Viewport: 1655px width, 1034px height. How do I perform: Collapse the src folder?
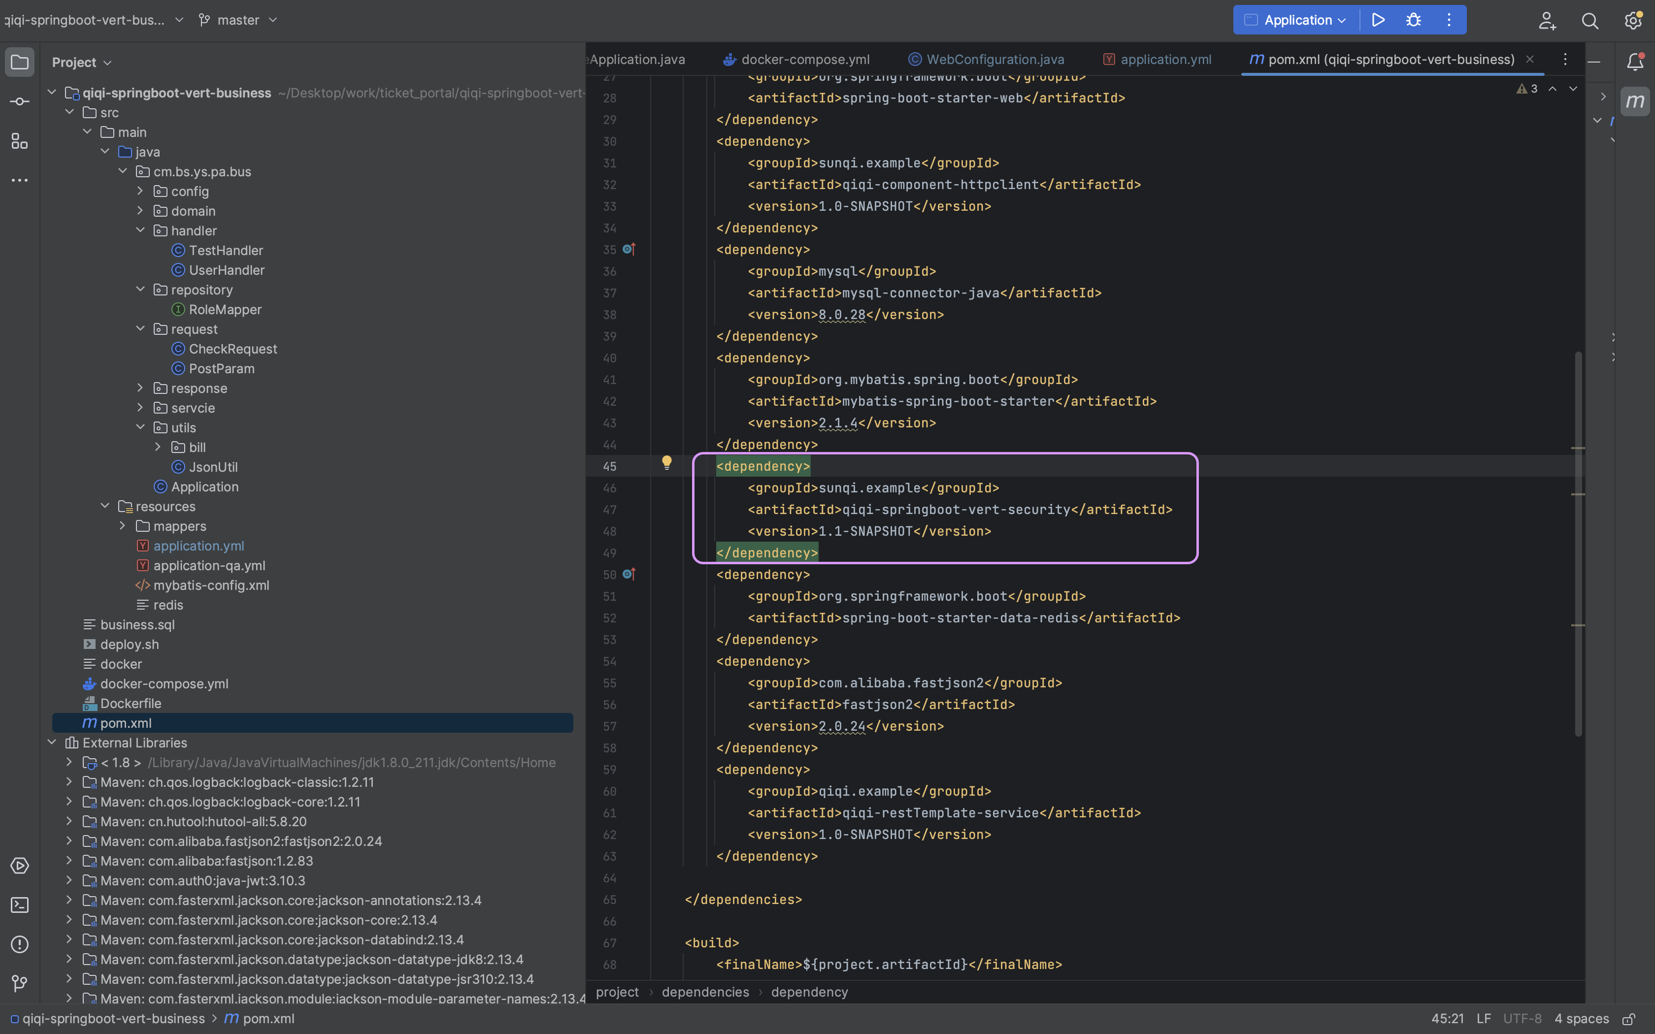click(70, 112)
